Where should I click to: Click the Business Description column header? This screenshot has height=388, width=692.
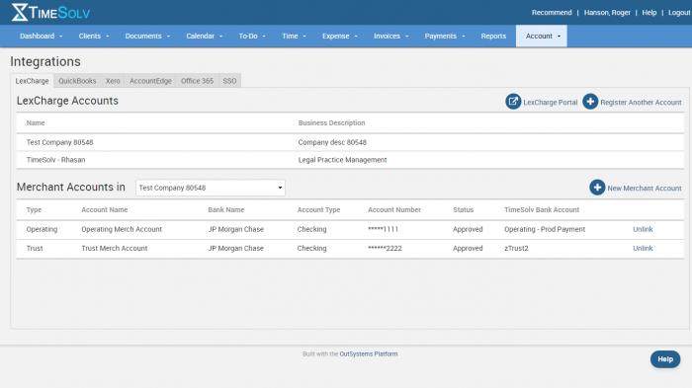tap(331, 123)
